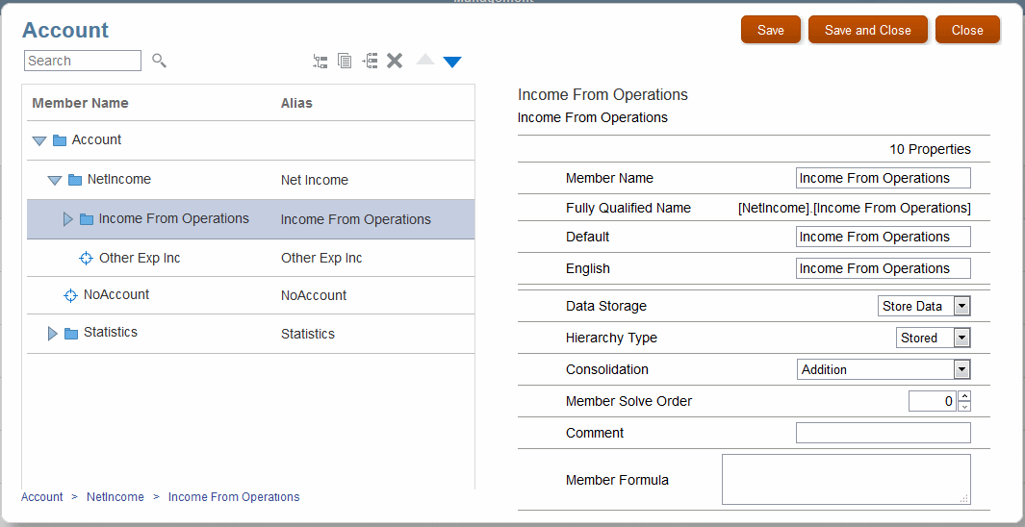Click the Add Child member icon
1025x527 pixels.
click(x=320, y=61)
